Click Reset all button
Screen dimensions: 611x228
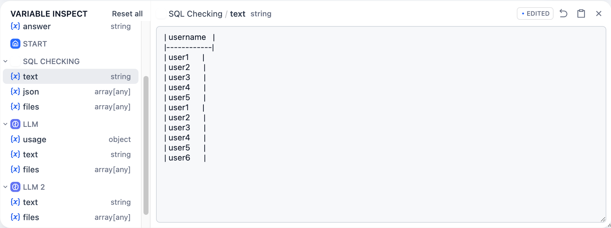click(127, 14)
